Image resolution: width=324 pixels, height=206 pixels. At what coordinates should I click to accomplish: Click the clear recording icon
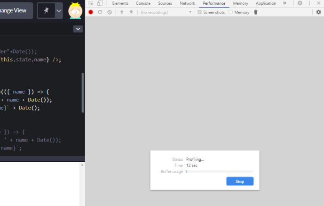110,12
